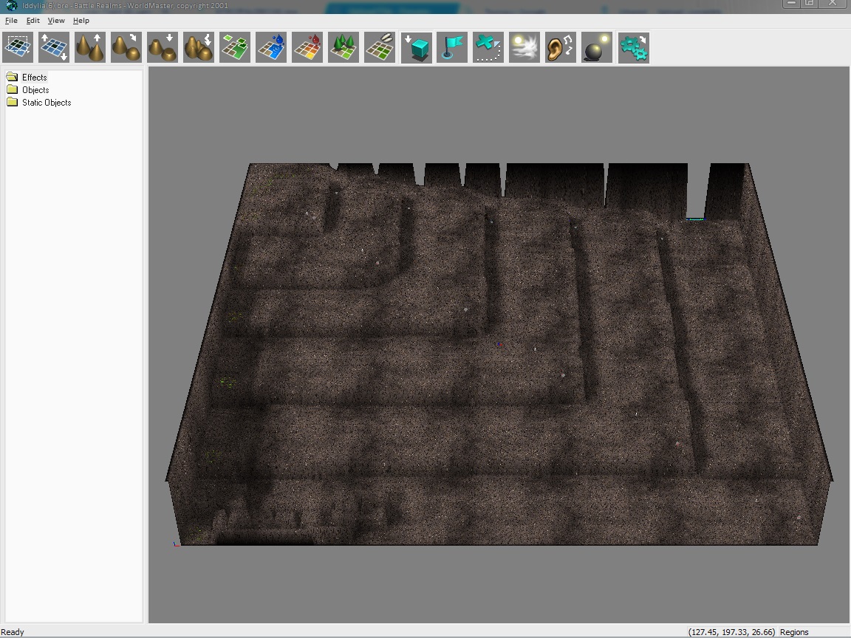
Task: Click the Effects folder icon
Action: coord(12,77)
